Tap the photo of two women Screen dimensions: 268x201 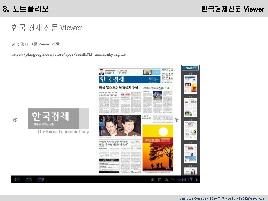(x=120, y=126)
